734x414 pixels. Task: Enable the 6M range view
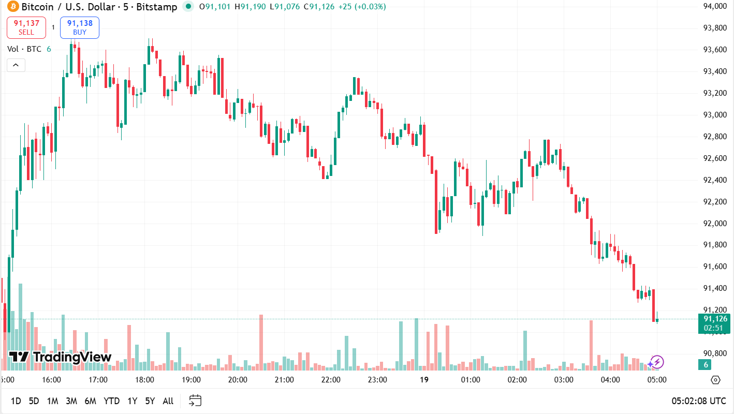coord(91,401)
